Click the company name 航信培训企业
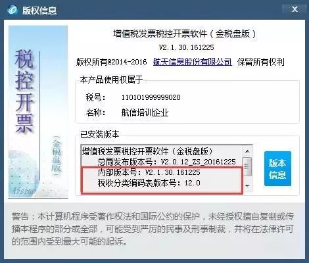This screenshot has width=309, height=263. tap(145, 112)
